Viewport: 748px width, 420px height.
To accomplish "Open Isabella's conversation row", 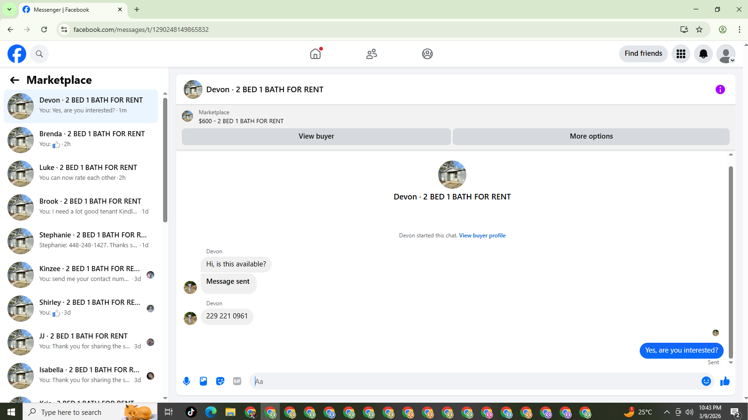I will coord(81,376).
